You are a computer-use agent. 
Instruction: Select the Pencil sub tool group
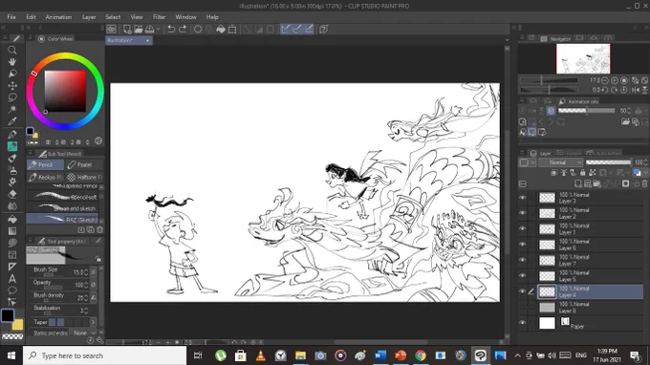pyautogui.click(x=45, y=165)
